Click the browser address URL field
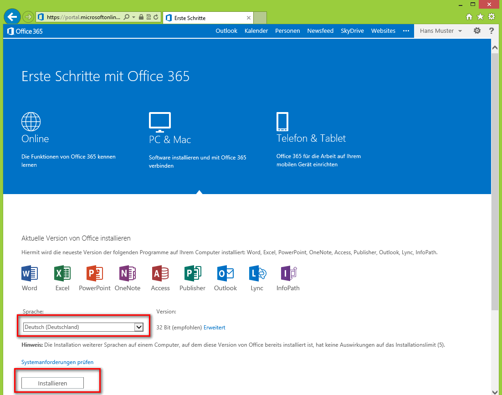This screenshot has width=502, height=395. (83, 17)
